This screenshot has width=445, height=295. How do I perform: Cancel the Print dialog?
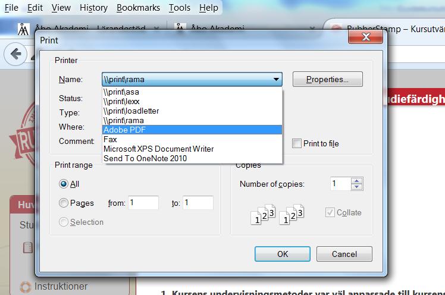pos(344,254)
